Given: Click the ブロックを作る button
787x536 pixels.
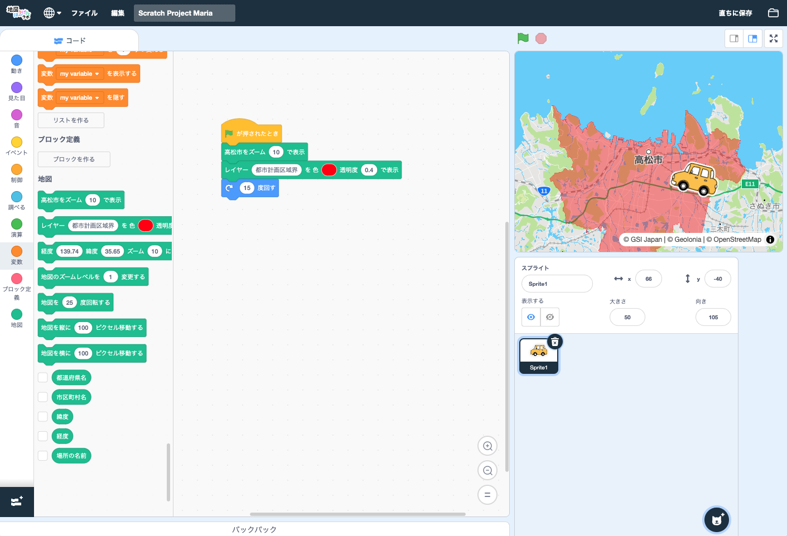Looking at the screenshot, I should click(74, 159).
